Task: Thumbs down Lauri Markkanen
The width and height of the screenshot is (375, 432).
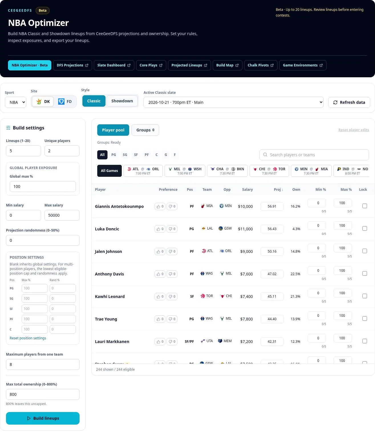Action: click(x=172, y=342)
